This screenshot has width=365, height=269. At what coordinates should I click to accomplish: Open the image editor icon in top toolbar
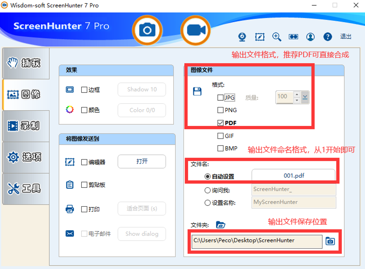[x=259, y=37]
